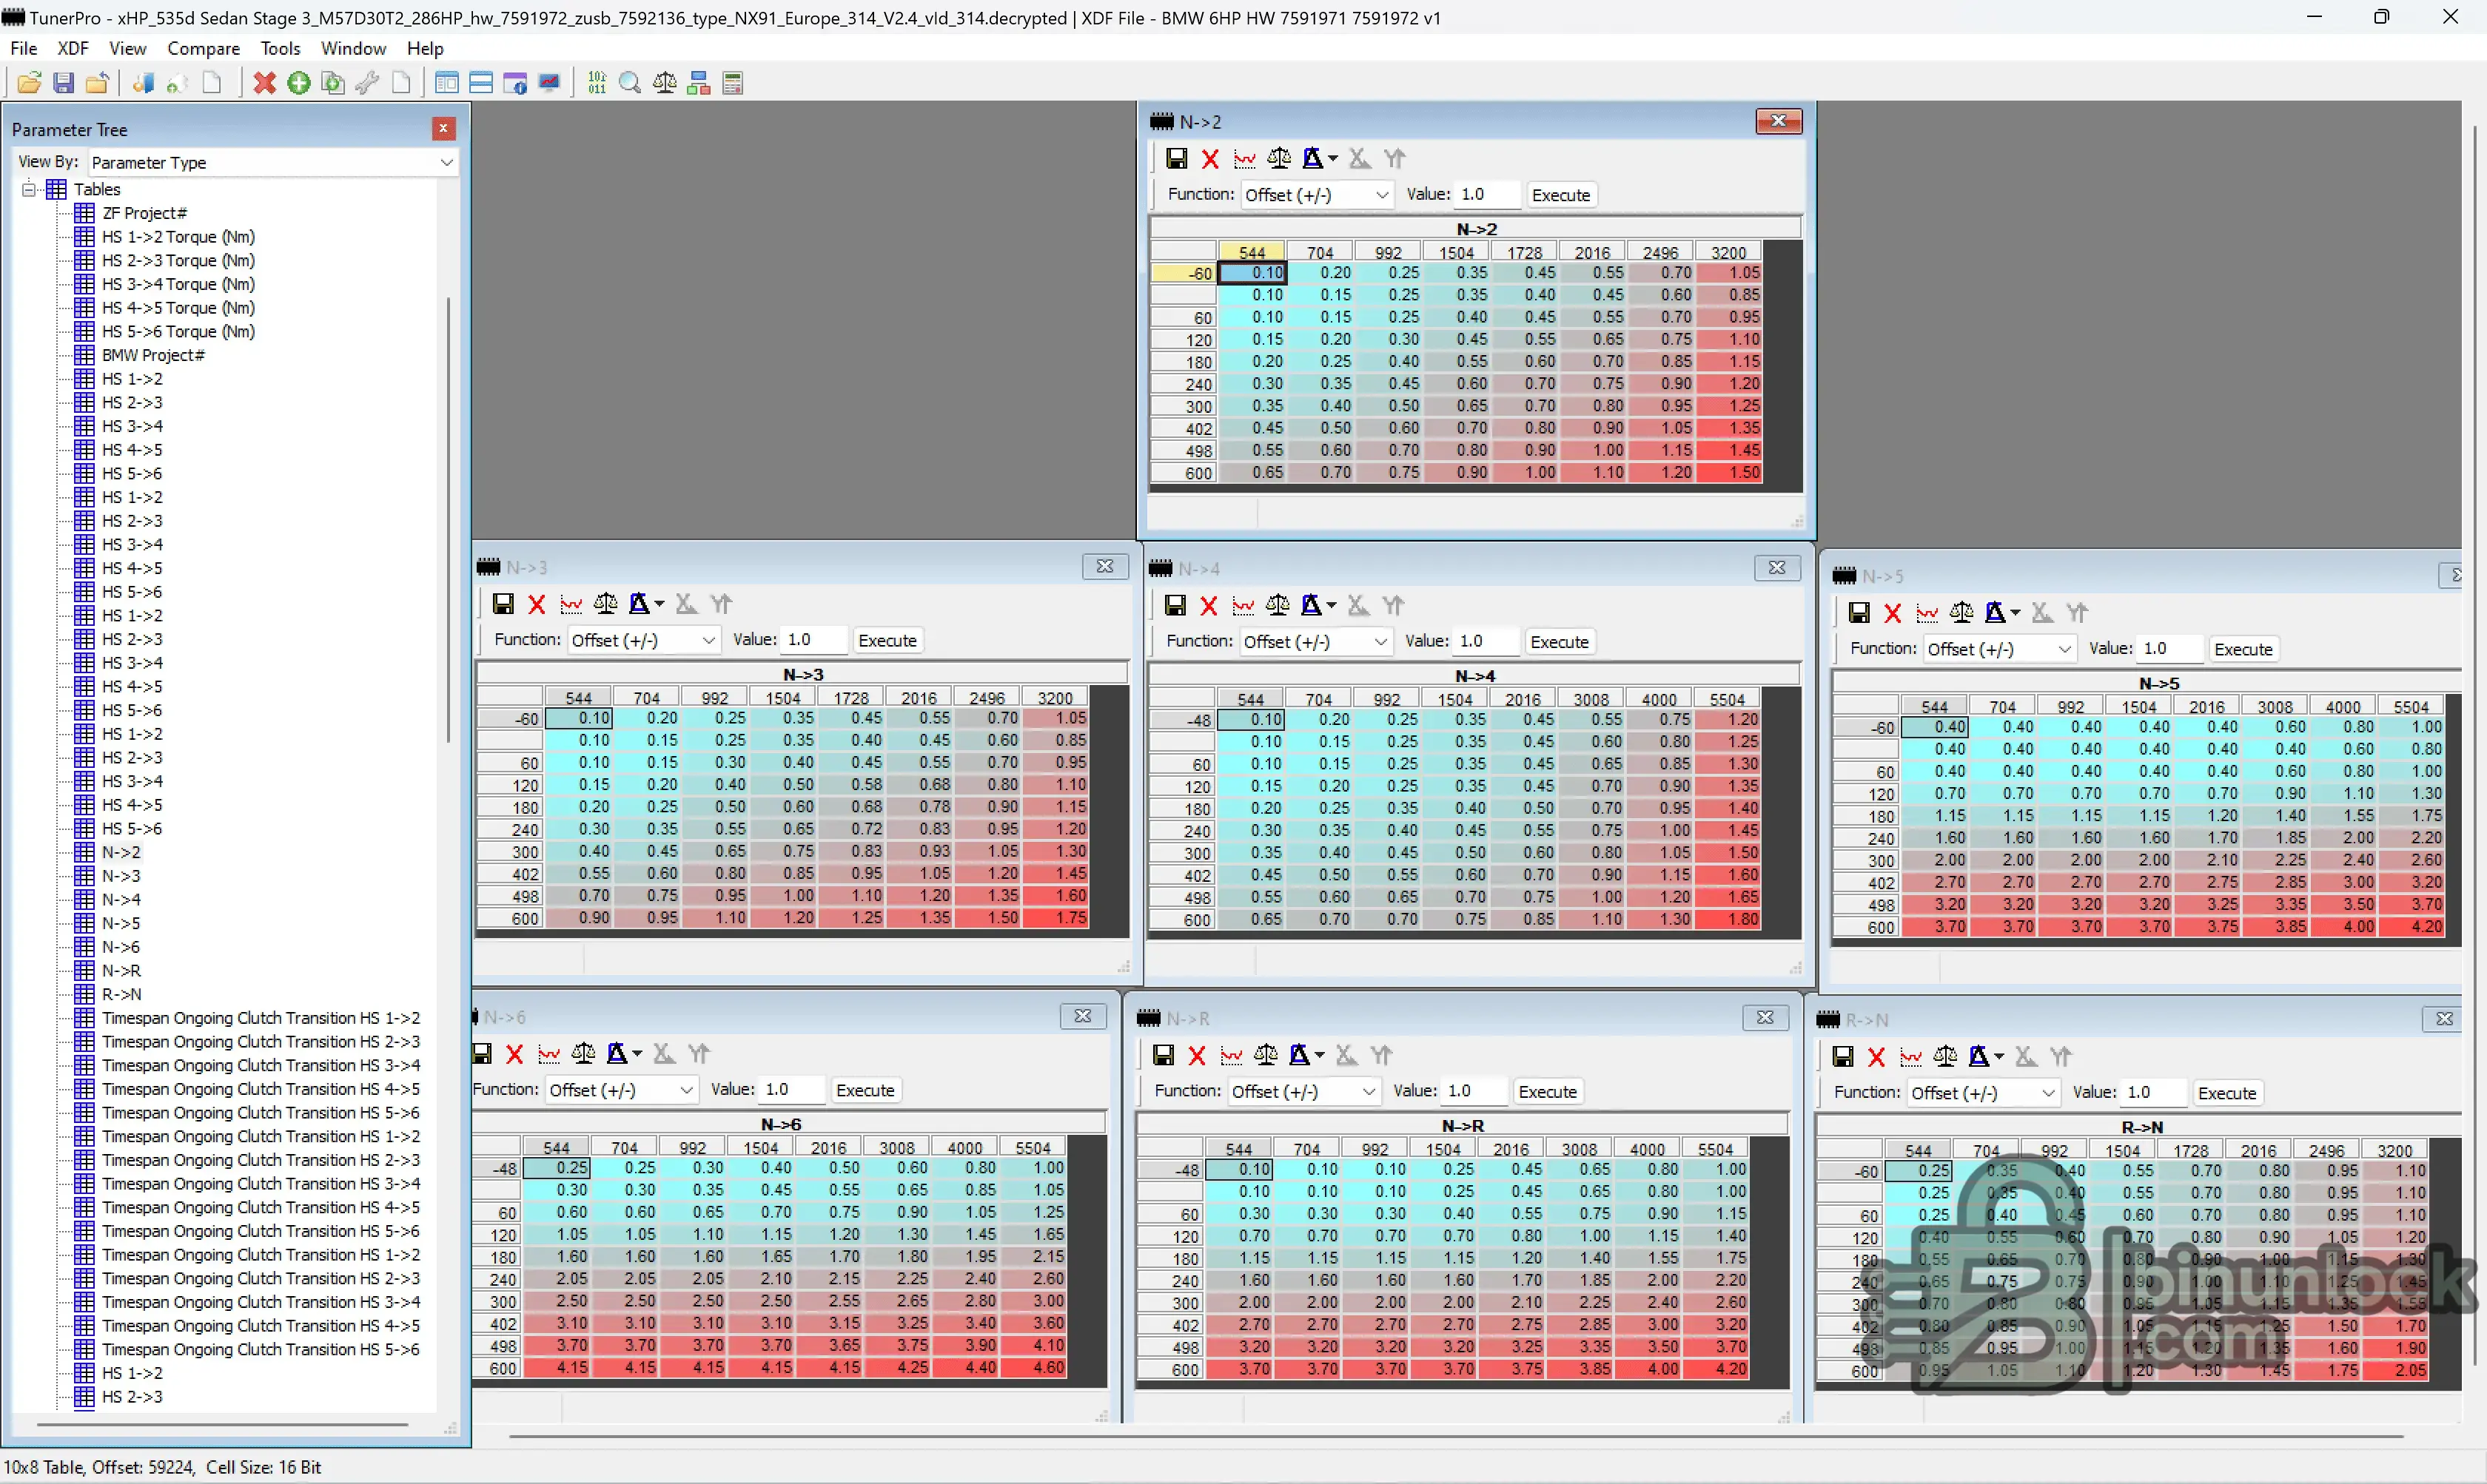Select N->R in the parameter tree
Viewport: 2487px width, 1484px height.
tap(121, 970)
